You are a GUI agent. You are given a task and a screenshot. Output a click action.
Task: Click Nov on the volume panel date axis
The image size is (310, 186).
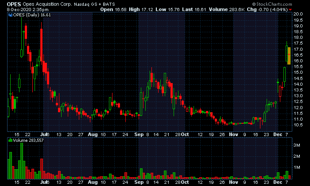233,182
